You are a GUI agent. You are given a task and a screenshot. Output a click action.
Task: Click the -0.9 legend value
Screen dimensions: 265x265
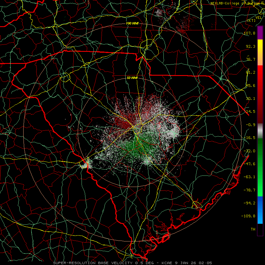[251, 125]
